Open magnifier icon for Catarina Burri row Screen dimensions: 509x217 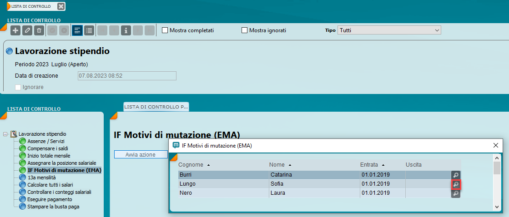[456, 175]
